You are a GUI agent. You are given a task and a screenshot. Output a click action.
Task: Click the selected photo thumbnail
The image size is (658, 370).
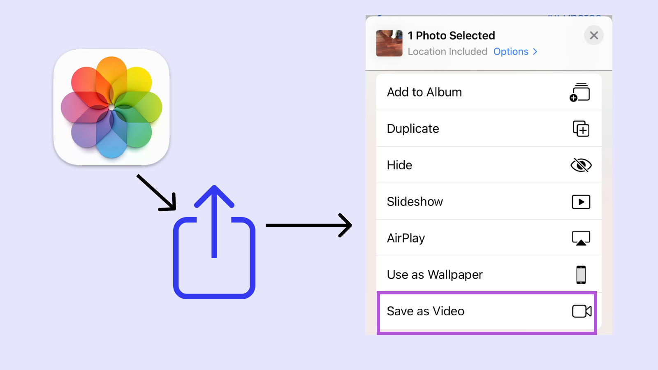coord(389,44)
